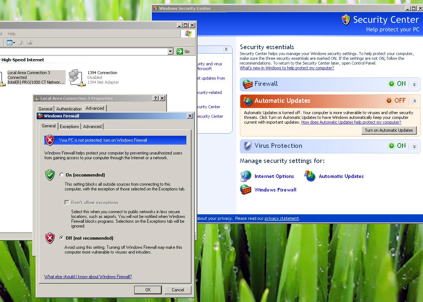The width and height of the screenshot is (423, 302).
Task: Select the Off (not recommended) radio button
Action: (62, 238)
